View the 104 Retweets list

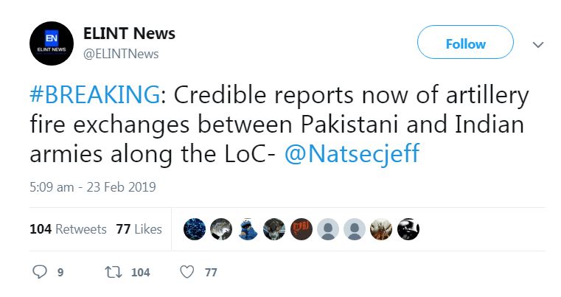68,229
